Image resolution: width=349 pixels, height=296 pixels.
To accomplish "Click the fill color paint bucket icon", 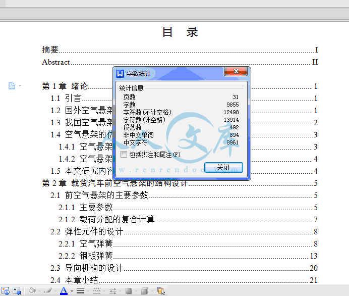I will 32,290.
